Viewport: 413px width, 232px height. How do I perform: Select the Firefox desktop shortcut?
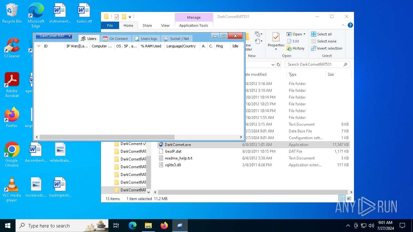point(12,117)
